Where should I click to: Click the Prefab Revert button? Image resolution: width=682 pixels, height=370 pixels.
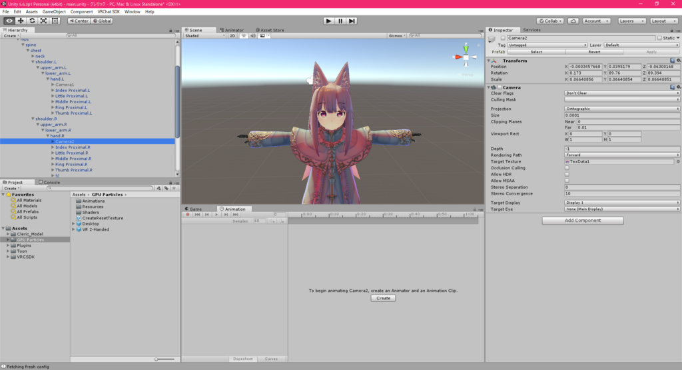click(593, 52)
